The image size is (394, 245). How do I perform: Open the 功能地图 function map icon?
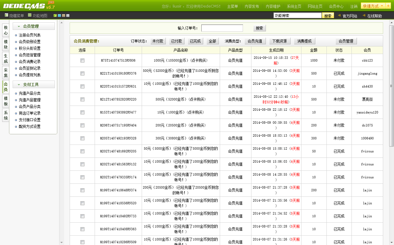(x=30, y=15)
